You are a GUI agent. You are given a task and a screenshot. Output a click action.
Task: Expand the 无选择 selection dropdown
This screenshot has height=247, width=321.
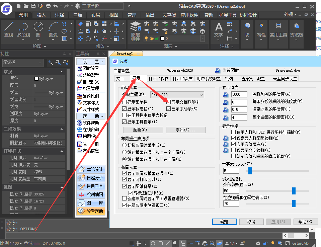click(x=41, y=63)
